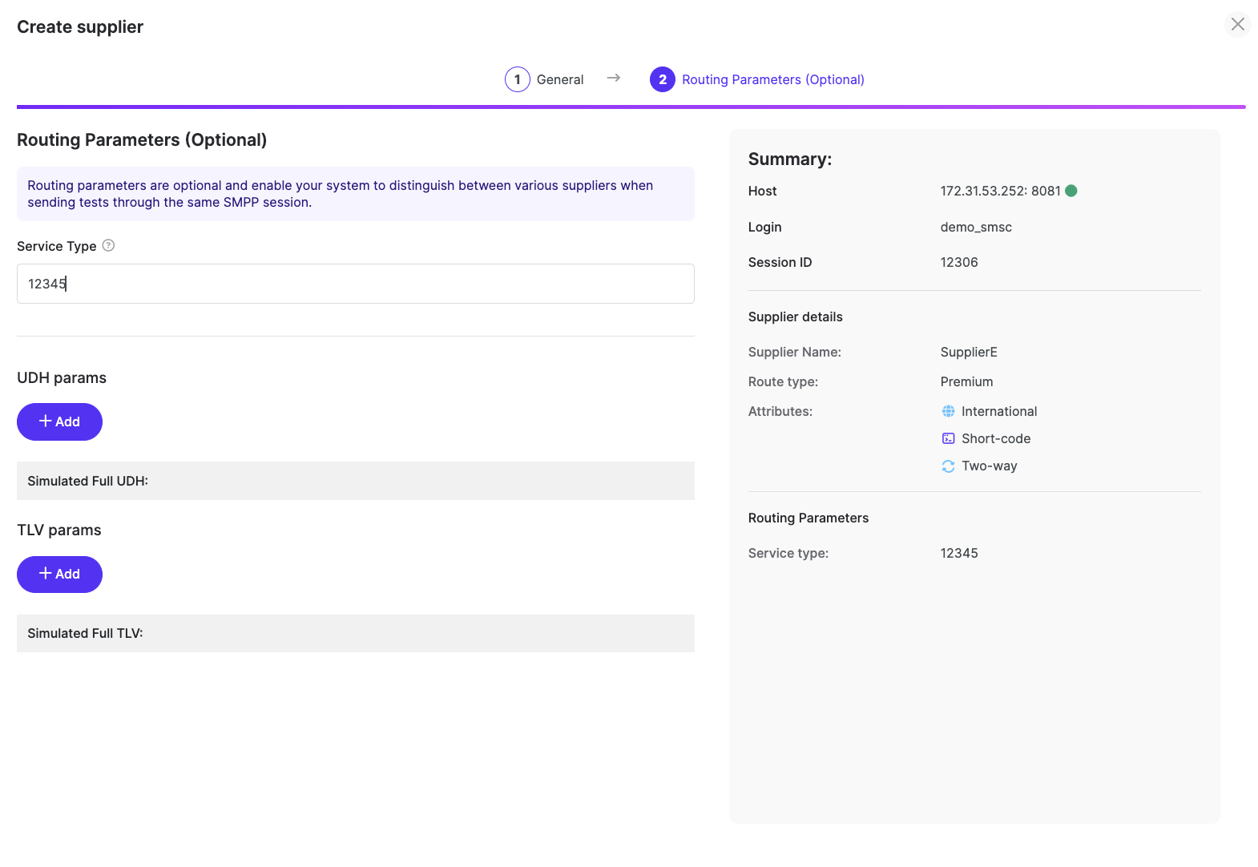The height and width of the screenshot is (867, 1258).
Task: Click the International globe icon
Action: pos(948,412)
